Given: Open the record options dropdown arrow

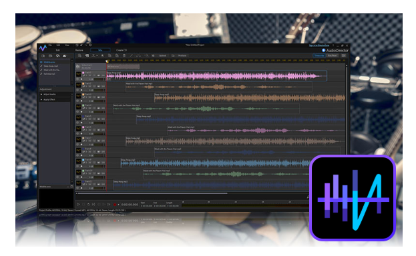Looking at the screenshot, I should click(118, 204).
